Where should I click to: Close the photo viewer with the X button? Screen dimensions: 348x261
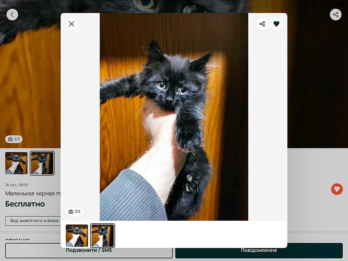pos(72,24)
